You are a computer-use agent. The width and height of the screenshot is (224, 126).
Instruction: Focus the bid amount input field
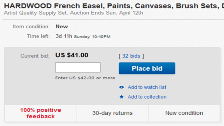(x=78, y=67)
